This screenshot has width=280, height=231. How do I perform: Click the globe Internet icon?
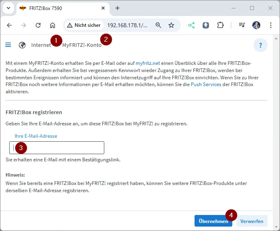[x=22, y=45]
